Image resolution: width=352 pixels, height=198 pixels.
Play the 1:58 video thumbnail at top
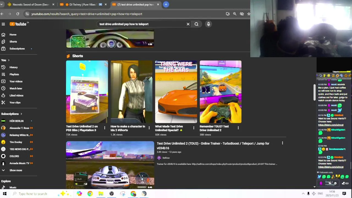coord(110,38)
